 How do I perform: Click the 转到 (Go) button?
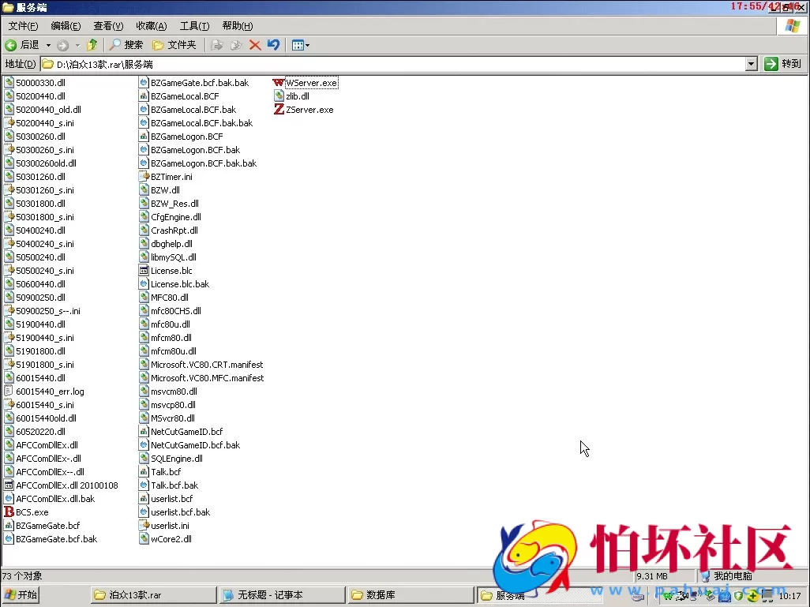(783, 64)
